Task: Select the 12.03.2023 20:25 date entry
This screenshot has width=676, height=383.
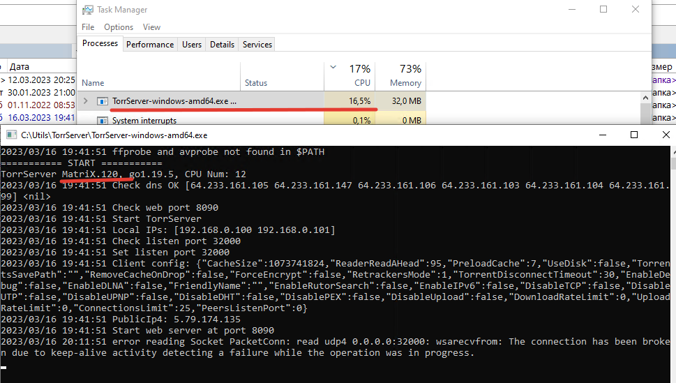Action: point(41,80)
